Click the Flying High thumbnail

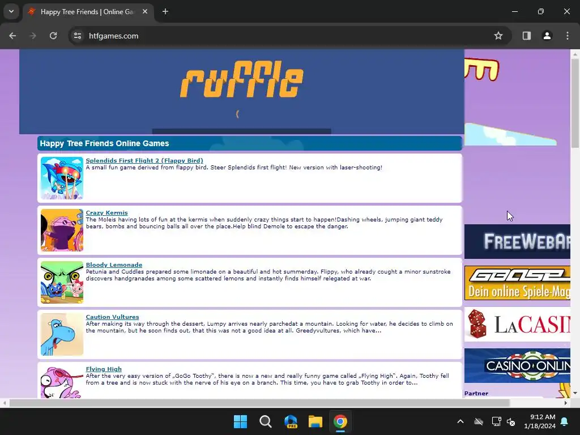[x=62, y=382]
